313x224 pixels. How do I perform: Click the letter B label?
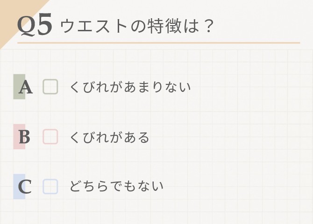pyautogui.click(x=24, y=137)
